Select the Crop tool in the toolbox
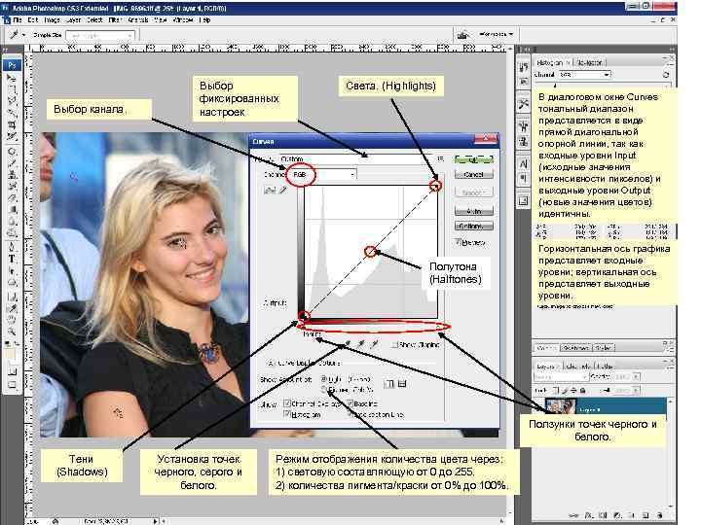701x525 pixels. tap(12, 124)
